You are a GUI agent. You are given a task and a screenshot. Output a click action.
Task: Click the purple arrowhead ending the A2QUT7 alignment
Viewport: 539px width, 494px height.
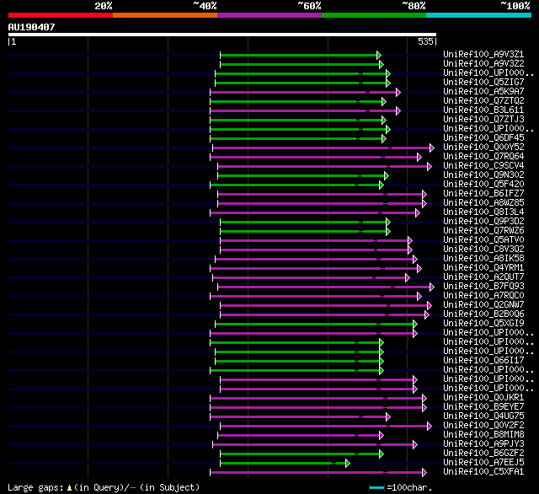[408, 277]
